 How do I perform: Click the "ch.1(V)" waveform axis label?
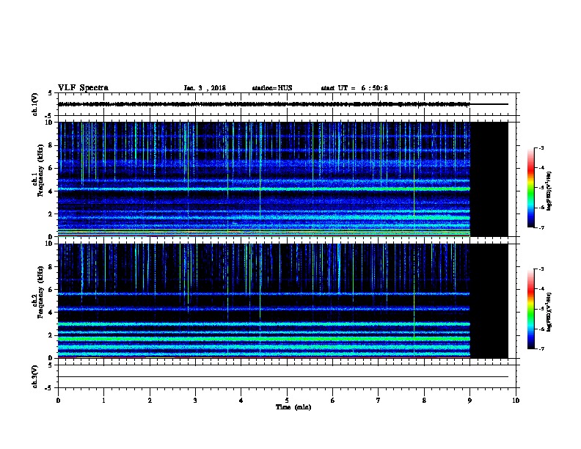tap(34, 104)
